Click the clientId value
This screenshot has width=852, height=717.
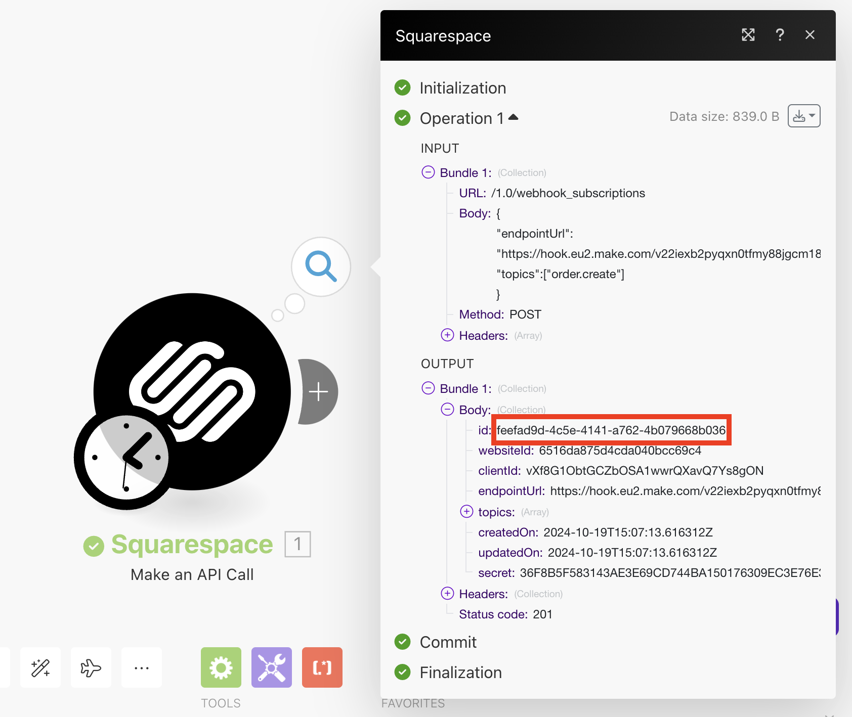pyautogui.click(x=645, y=471)
